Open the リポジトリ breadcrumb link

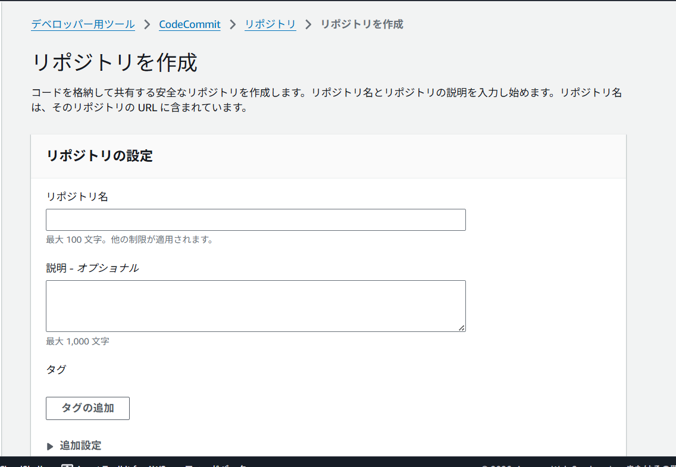(x=270, y=24)
